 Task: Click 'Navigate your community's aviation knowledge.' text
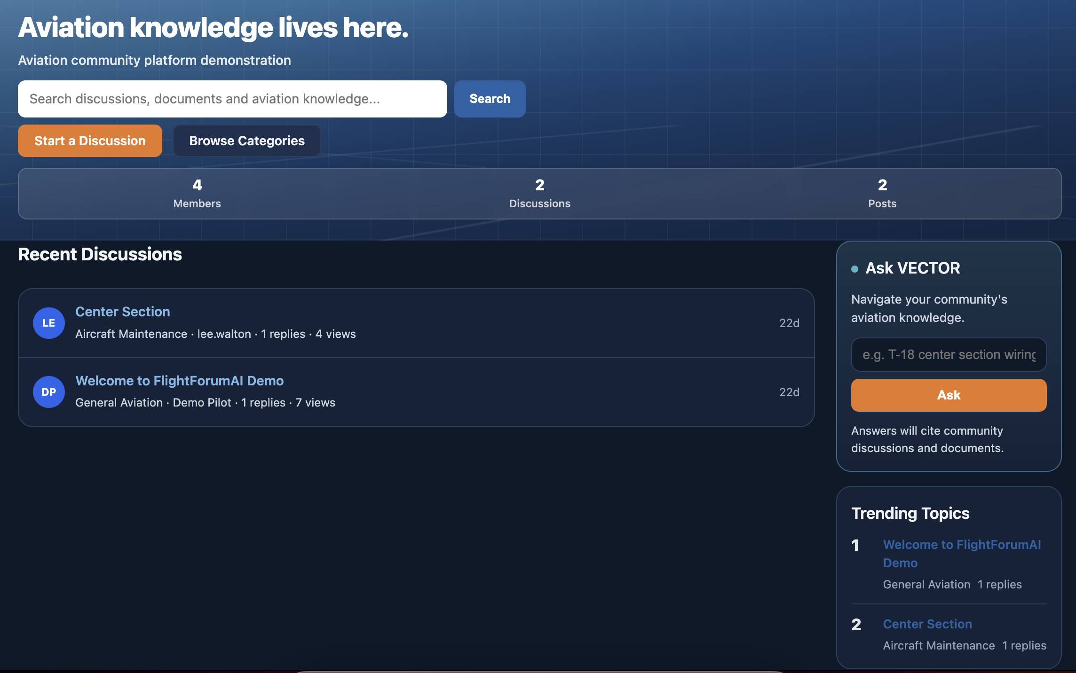[x=929, y=309]
